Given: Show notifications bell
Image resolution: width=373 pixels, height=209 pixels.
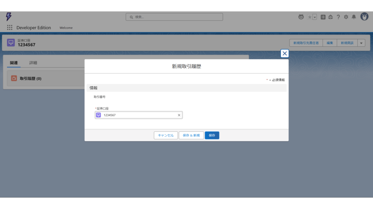Looking at the screenshot, I should tap(354, 17).
